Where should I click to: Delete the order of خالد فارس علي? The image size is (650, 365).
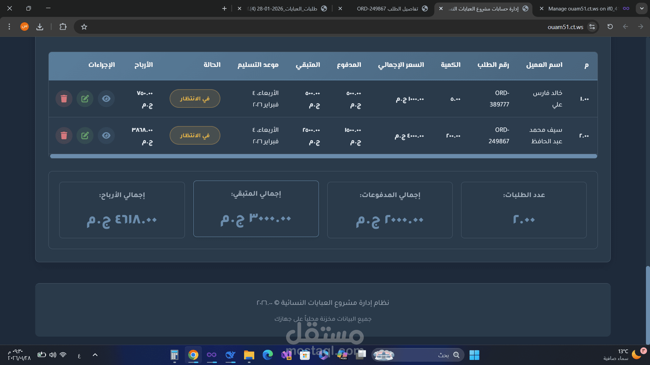(x=64, y=99)
